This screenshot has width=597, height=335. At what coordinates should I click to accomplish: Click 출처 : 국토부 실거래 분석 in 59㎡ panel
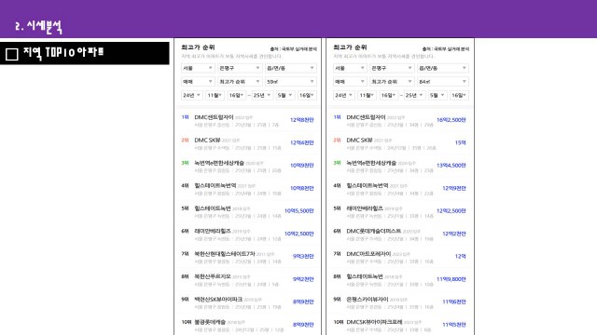pyautogui.click(x=293, y=49)
